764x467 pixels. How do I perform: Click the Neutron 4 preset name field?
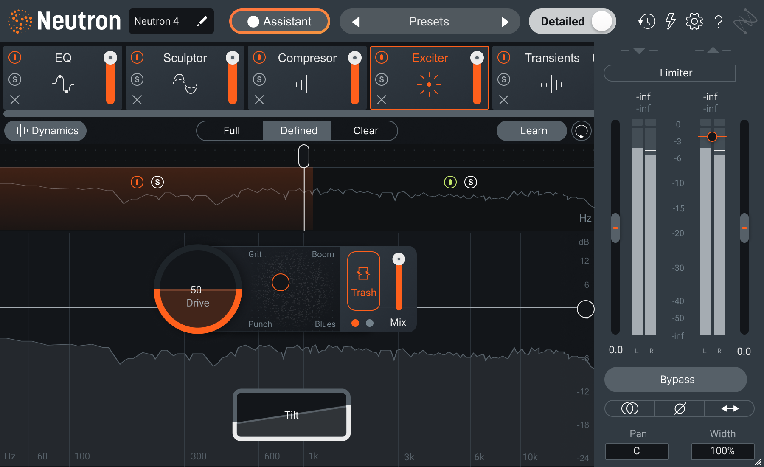(x=171, y=21)
